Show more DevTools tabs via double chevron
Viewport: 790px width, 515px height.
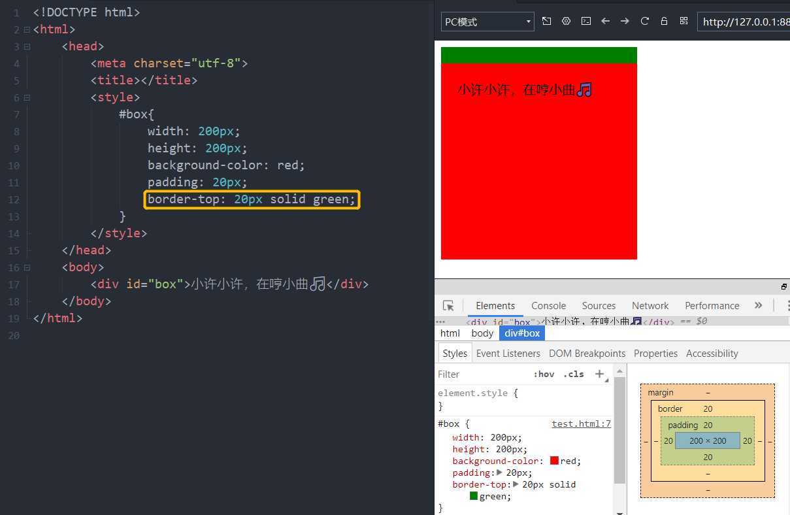758,305
